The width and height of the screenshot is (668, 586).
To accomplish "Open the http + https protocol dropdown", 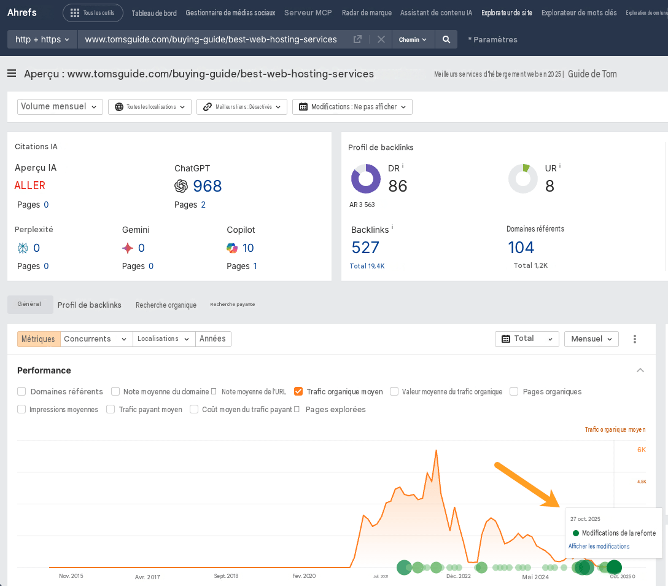I will [x=42, y=39].
